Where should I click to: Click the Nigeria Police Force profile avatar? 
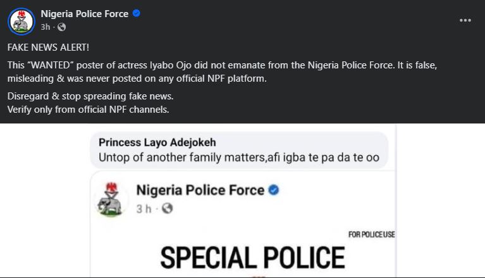pos(21,21)
